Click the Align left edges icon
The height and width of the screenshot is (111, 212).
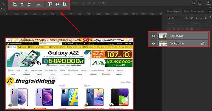[15, 4]
